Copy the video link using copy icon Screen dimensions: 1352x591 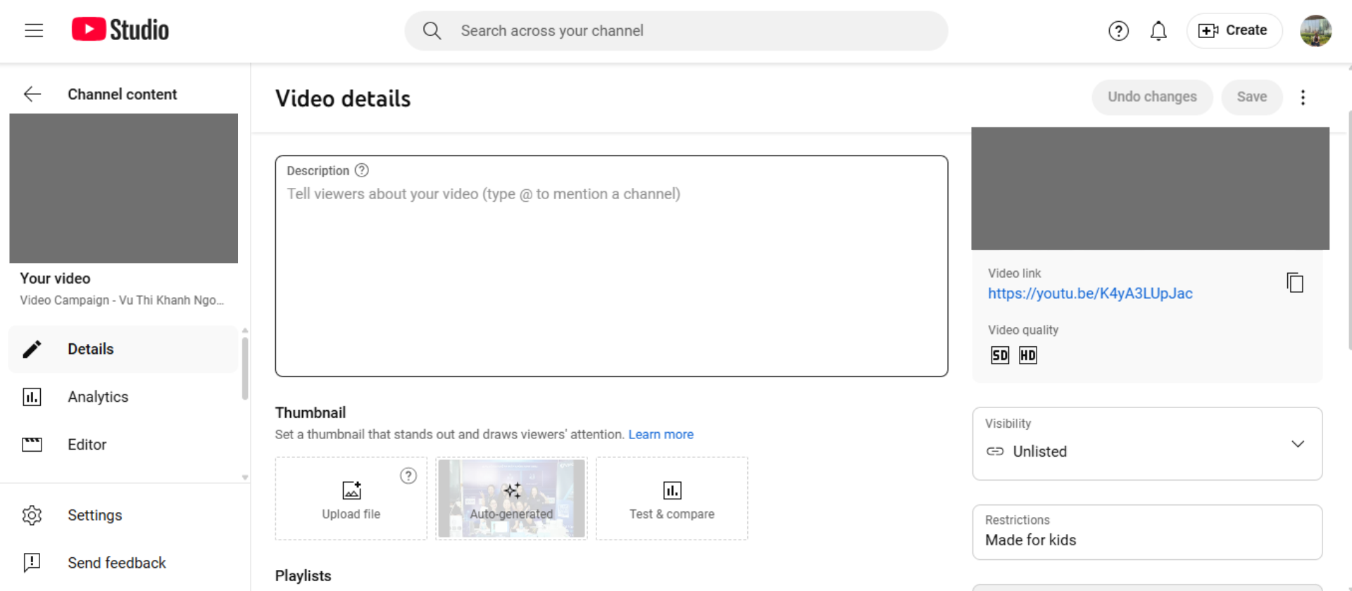(x=1294, y=283)
